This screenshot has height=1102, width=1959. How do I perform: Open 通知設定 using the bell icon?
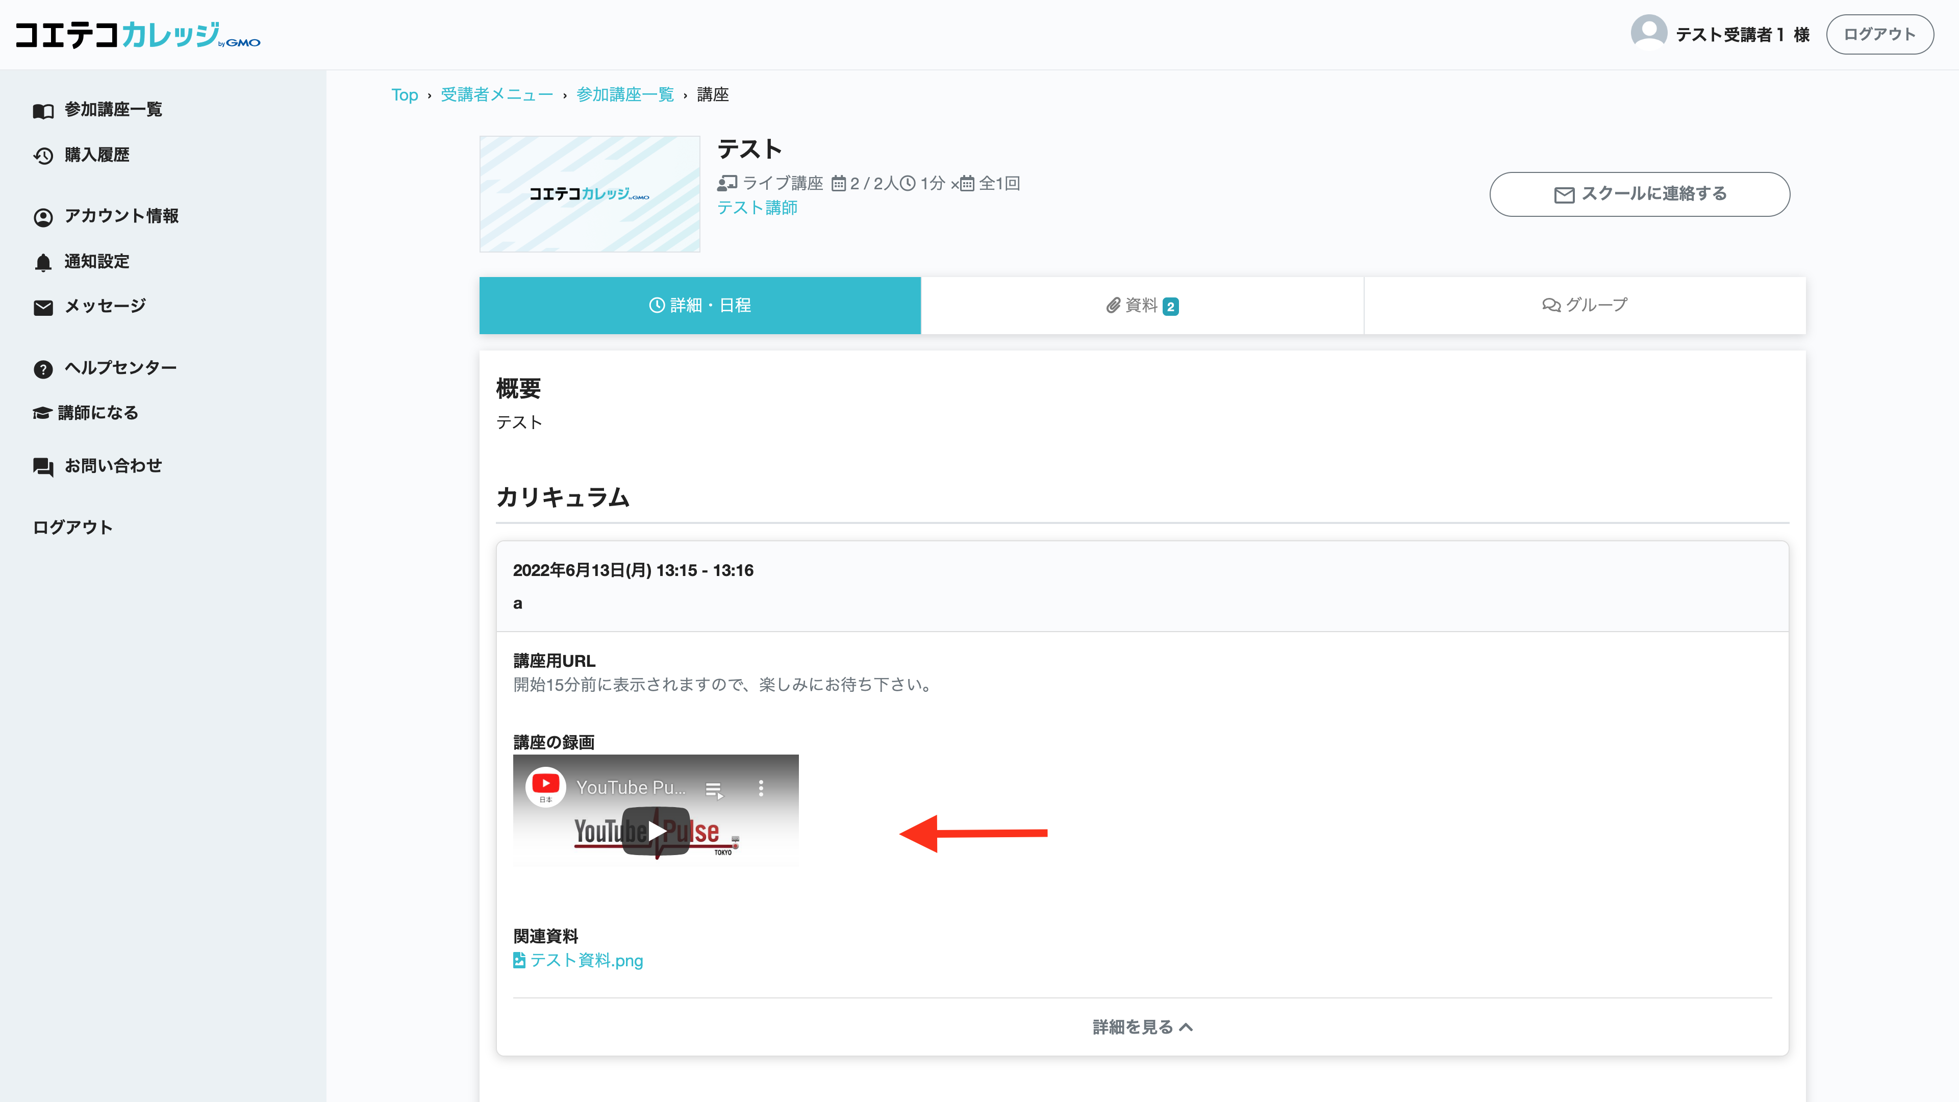(43, 262)
